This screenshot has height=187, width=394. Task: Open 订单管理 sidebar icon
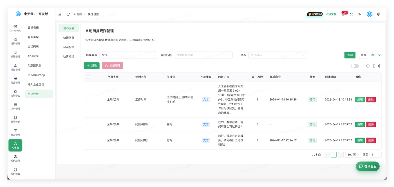(15, 106)
